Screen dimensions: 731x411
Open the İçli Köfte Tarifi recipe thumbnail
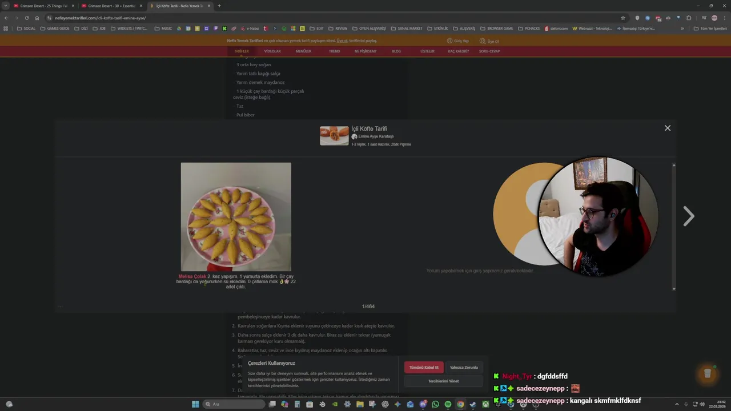point(334,136)
